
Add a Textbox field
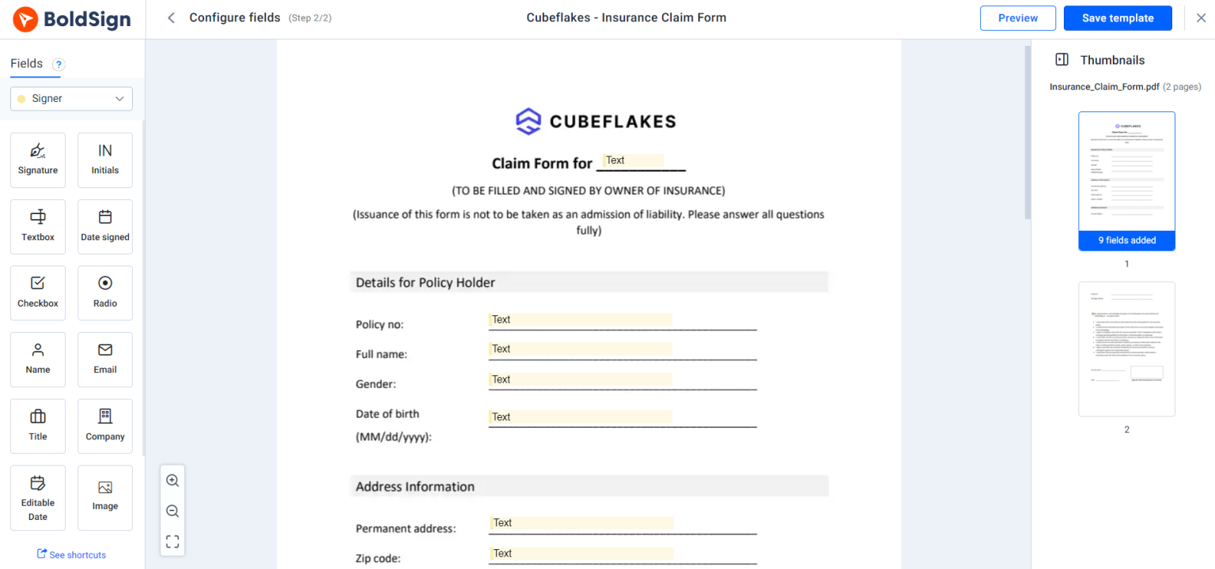coord(37,227)
